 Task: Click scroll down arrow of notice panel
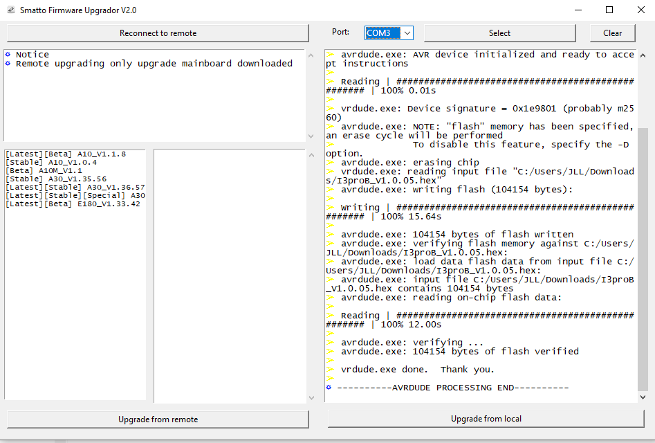click(311, 136)
